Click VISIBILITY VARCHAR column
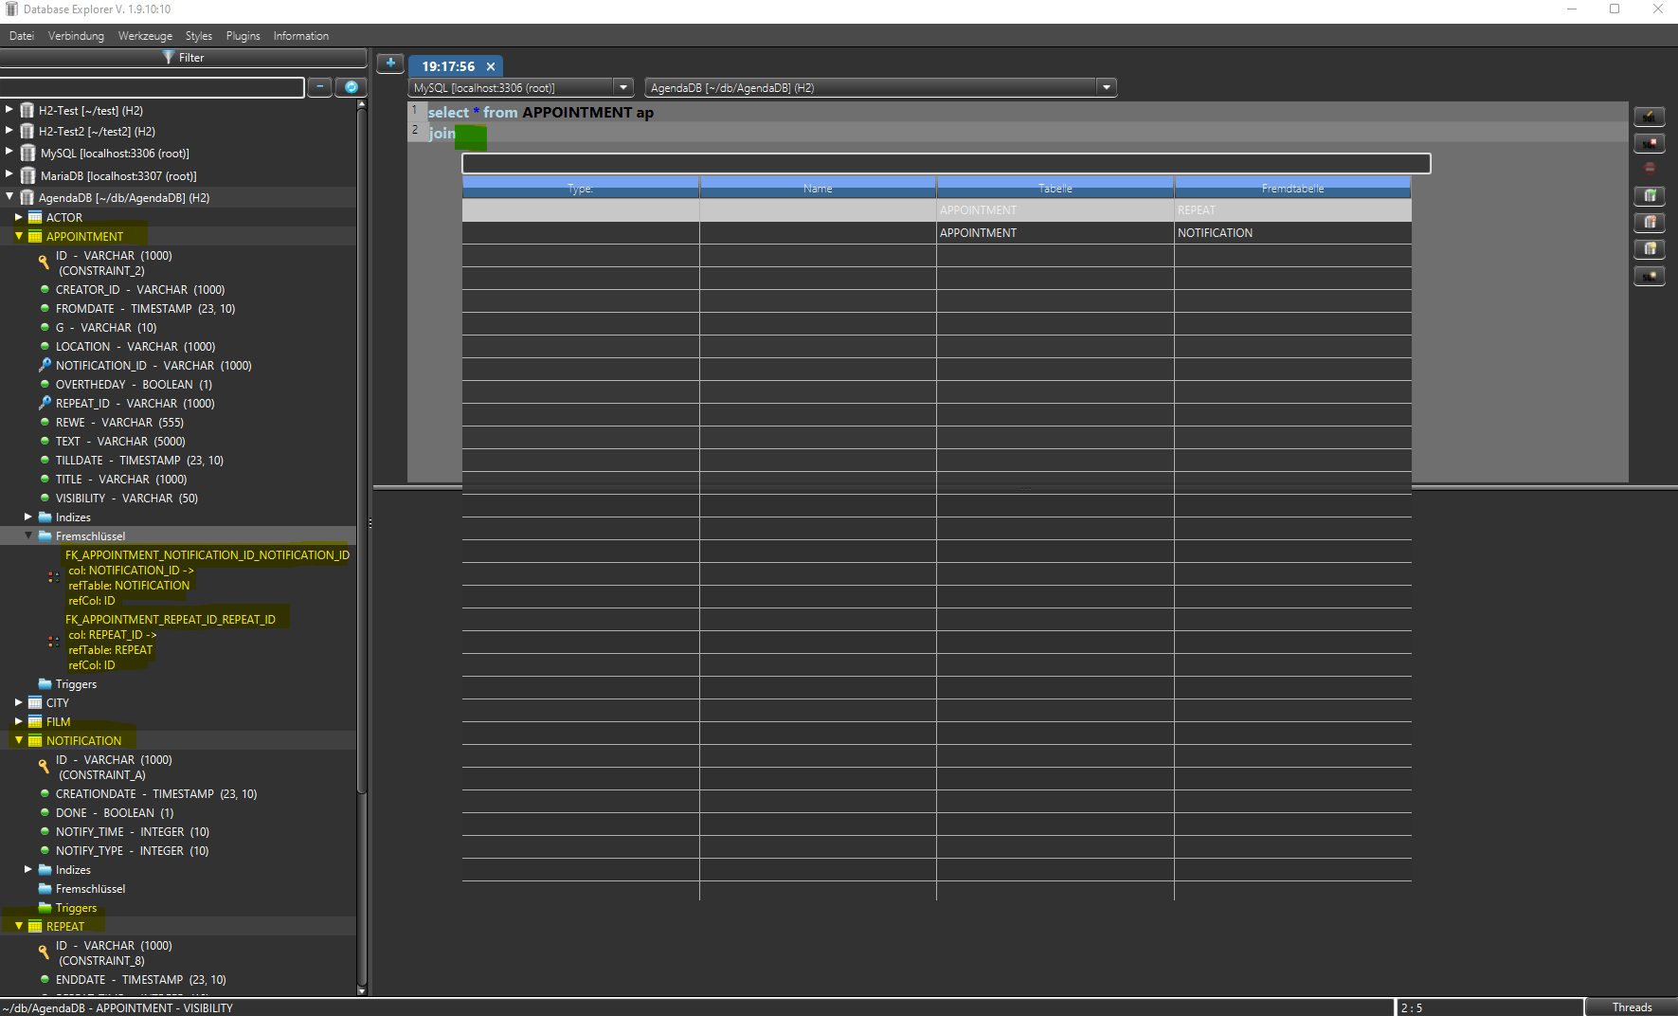This screenshot has height=1016, width=1678. pos(127,499)
